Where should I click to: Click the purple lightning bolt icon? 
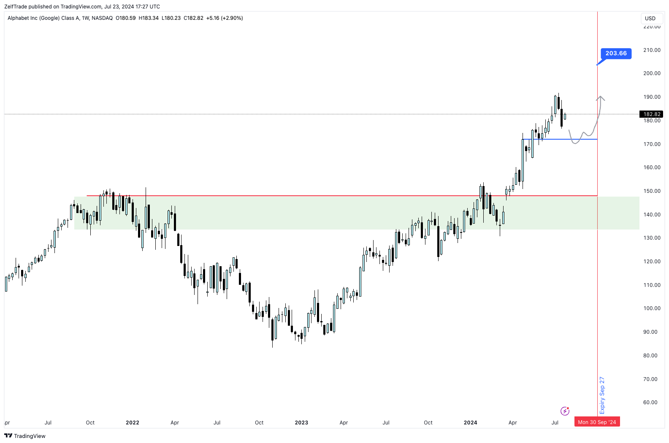[x=565, y=411]
